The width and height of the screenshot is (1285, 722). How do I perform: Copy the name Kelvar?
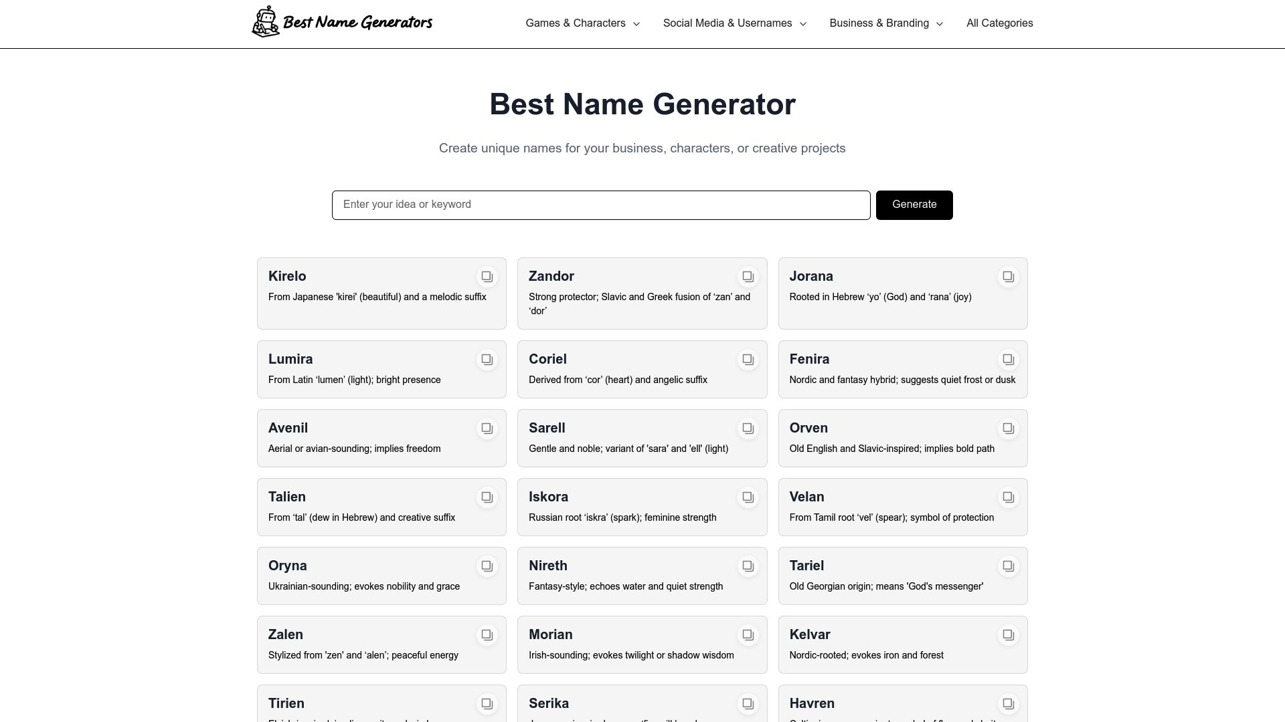tap(1009, 634)
